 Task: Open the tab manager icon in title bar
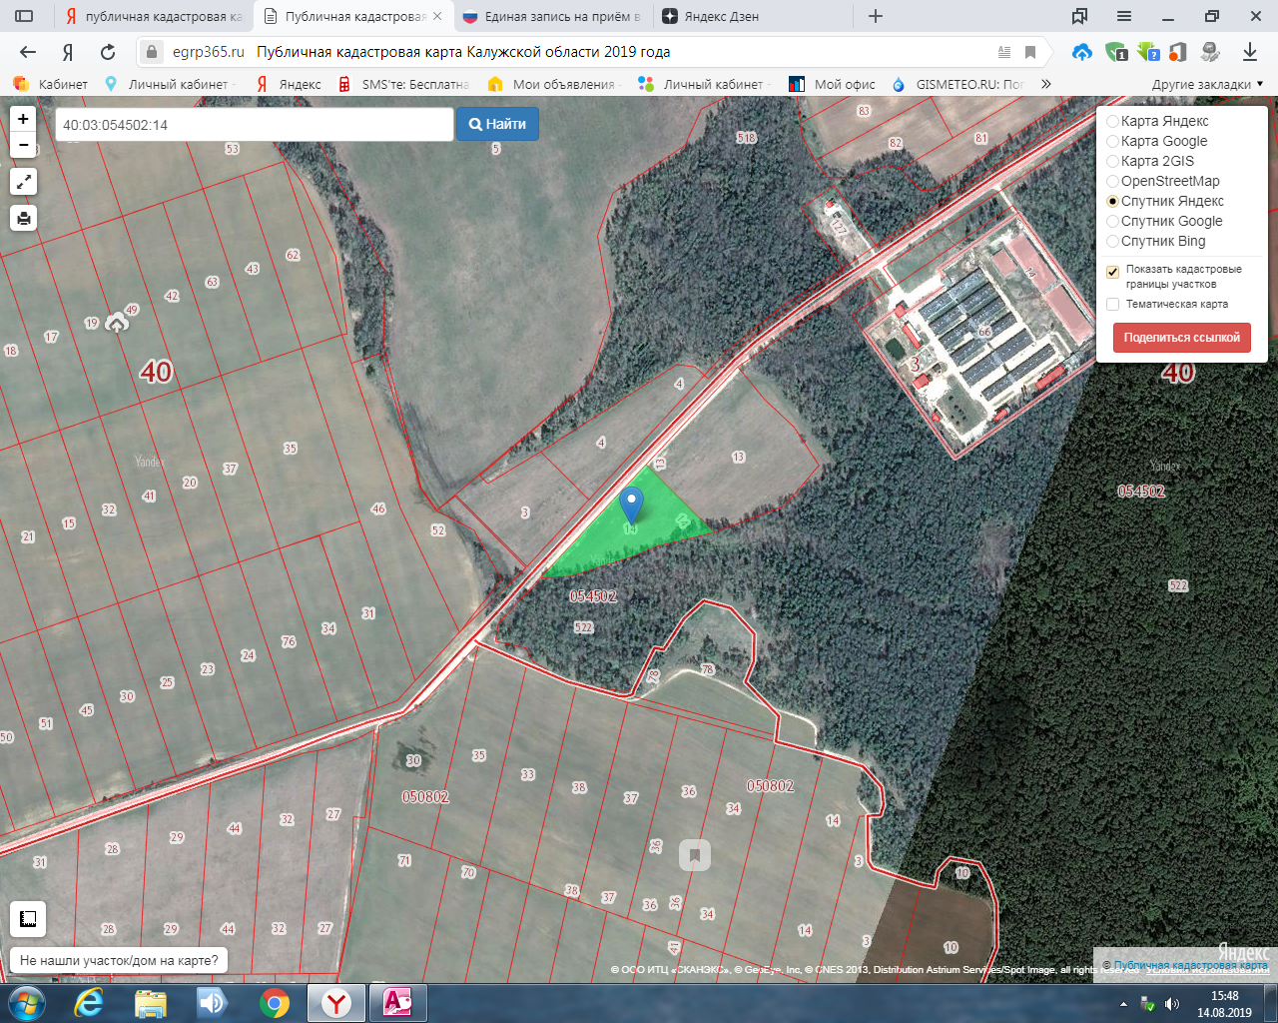[1079, 16]
